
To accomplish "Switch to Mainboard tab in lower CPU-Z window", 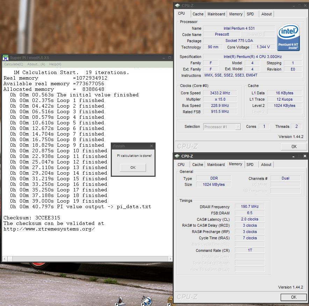I will (216, 165).
